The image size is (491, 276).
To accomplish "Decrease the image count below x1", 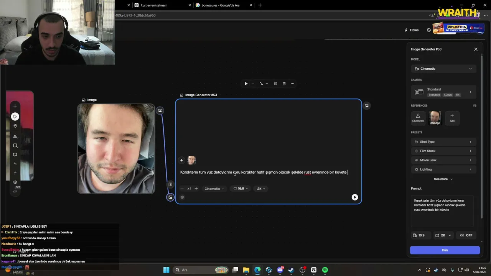I will coord(182,189).
